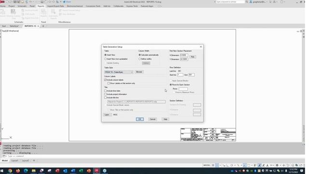
Task: Click the Browse button for table style
Action: 139,72
